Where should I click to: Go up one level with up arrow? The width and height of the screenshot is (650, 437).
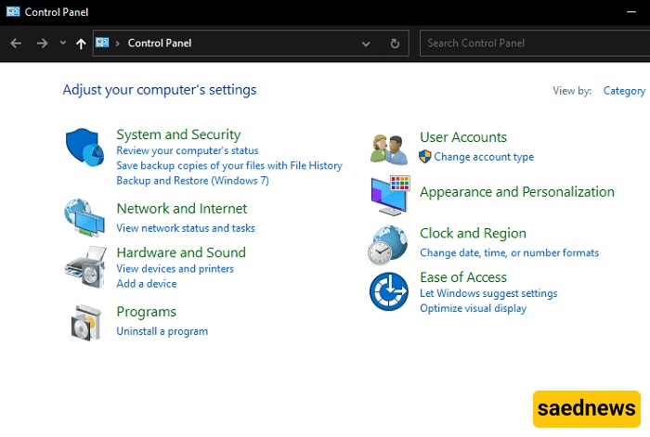click(81, 44)
